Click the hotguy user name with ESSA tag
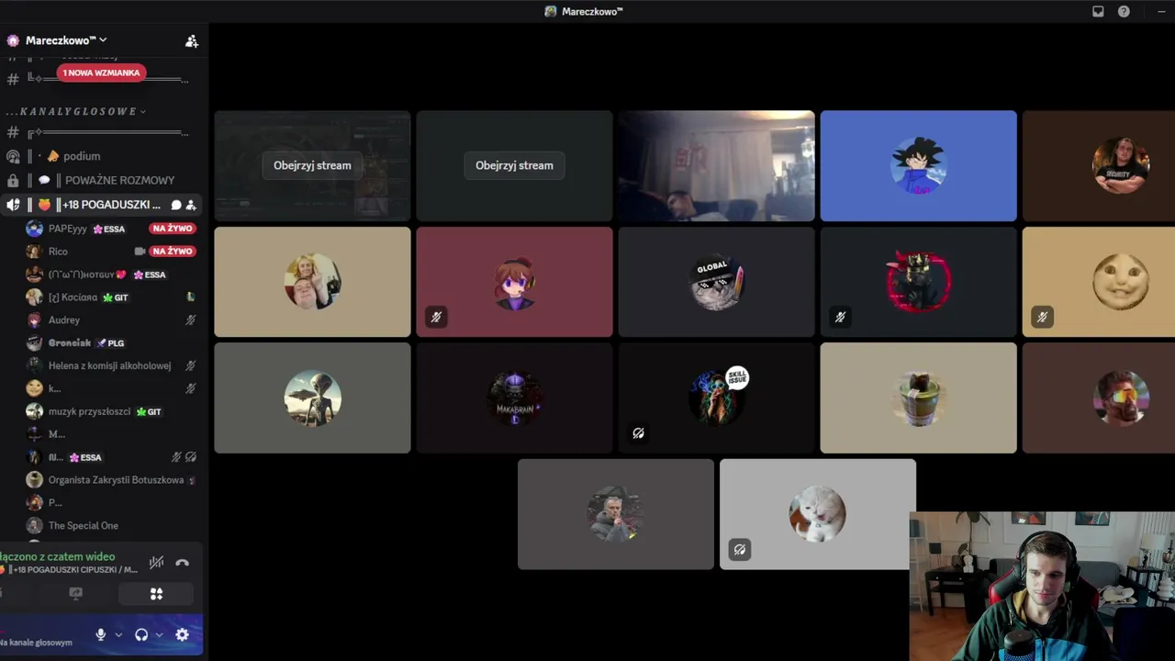1175x661 pixels. 88,274
